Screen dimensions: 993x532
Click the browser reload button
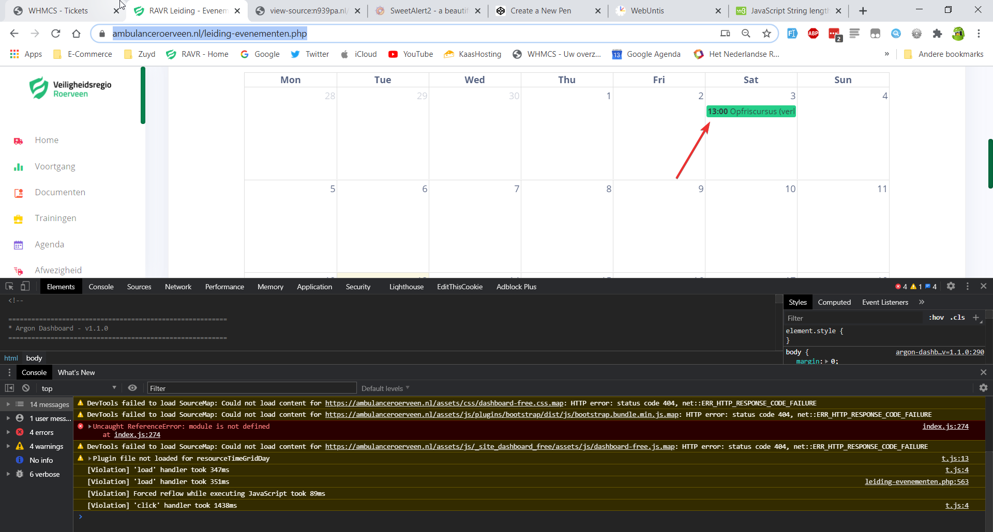[55, 34]
